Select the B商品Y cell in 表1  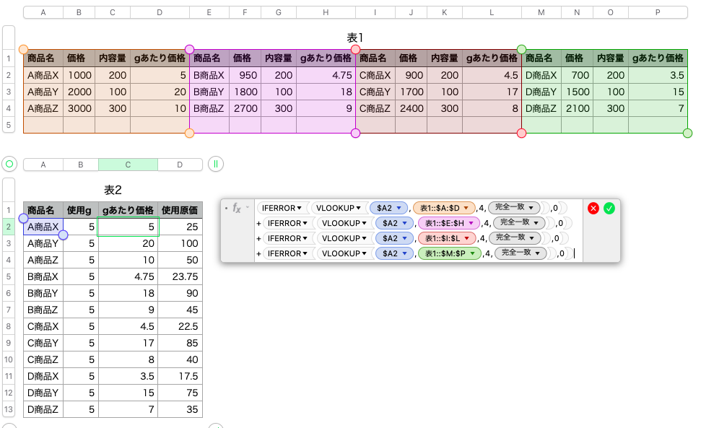(x=209, y=92)
